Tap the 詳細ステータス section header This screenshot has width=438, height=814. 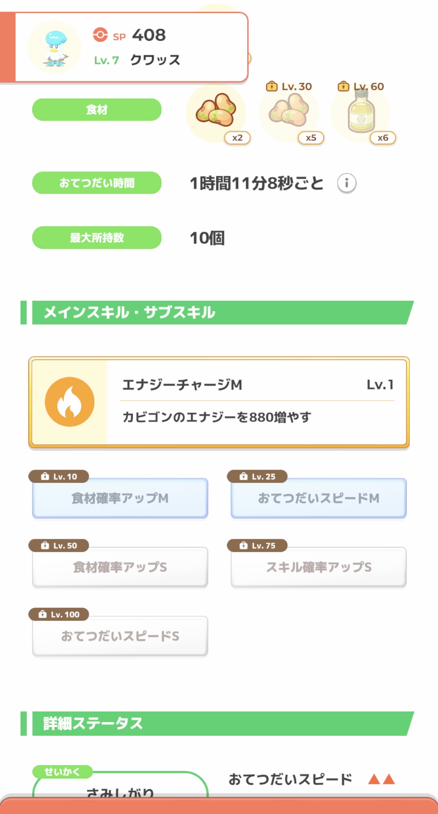click(x=218, y=724)
